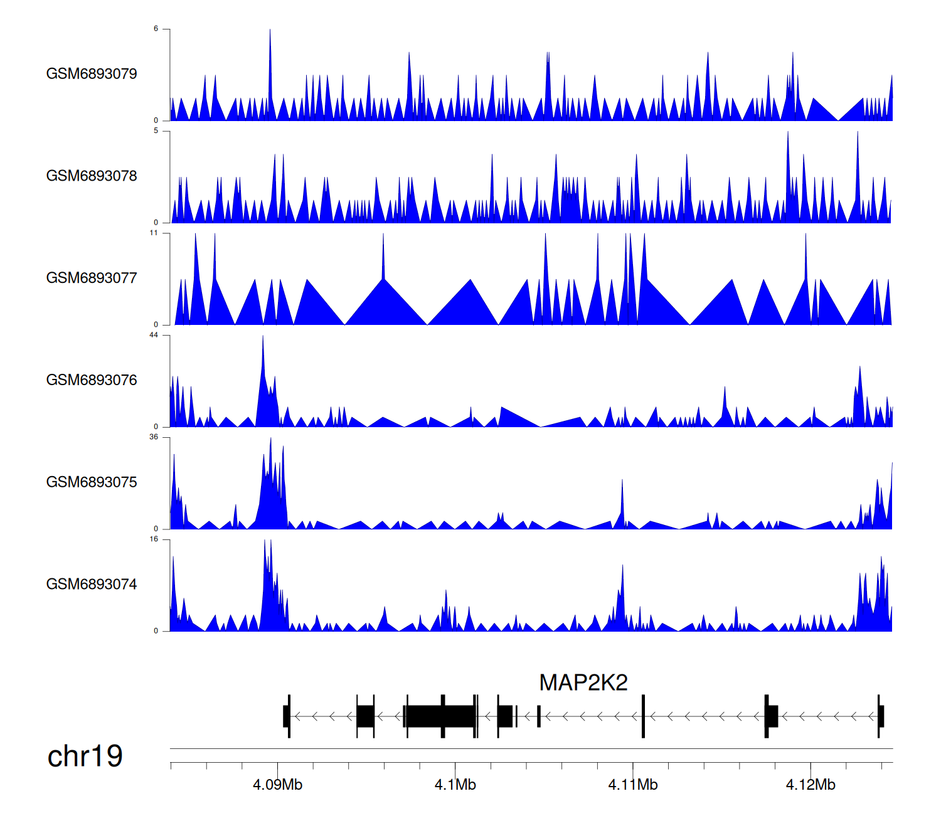The image size is (941, 828).
Task: Click the 4.09Mb axis position label
Action: point(277,785)
